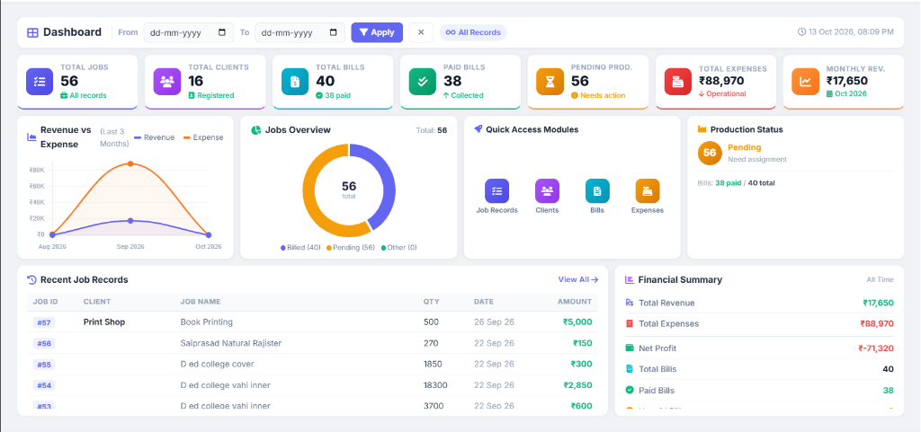Click the Monthly Rev. chart icon
This screenshot has width=921, height=432.
click(805, 82)
